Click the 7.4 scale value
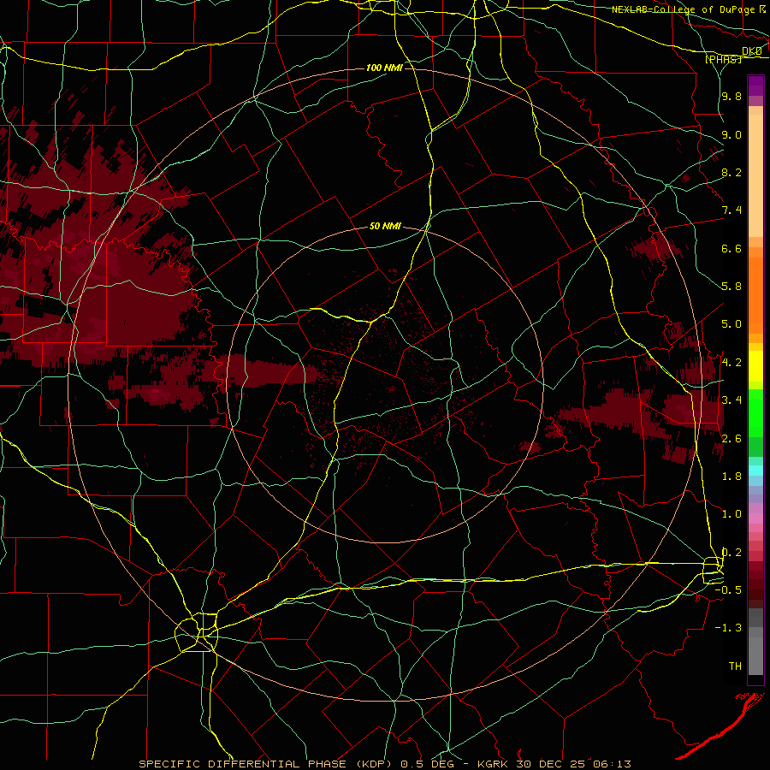Screen dimensions: 770x770 [731, 210]
